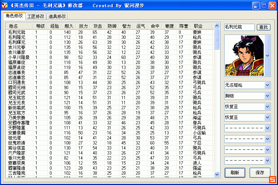Select the 乃美宗勝 row

point(110,118)
